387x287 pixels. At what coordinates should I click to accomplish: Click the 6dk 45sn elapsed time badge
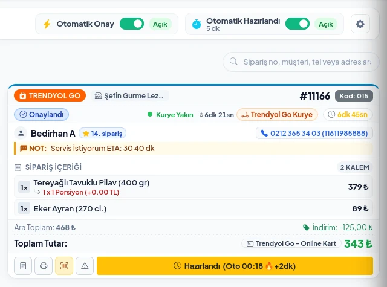coord(348,115)
